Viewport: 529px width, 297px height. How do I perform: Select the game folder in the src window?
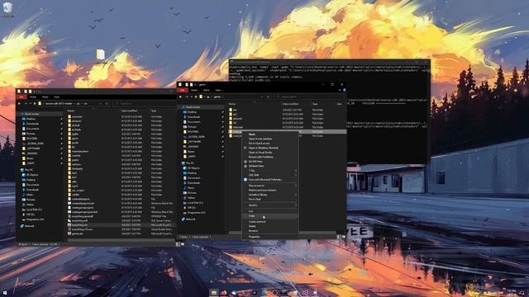[75, 139]
